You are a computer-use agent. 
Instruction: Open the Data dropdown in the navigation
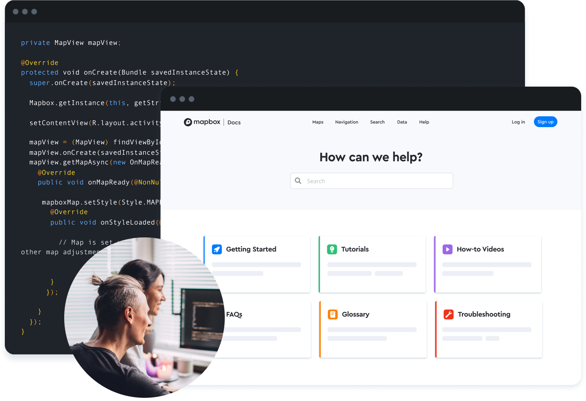402,122
